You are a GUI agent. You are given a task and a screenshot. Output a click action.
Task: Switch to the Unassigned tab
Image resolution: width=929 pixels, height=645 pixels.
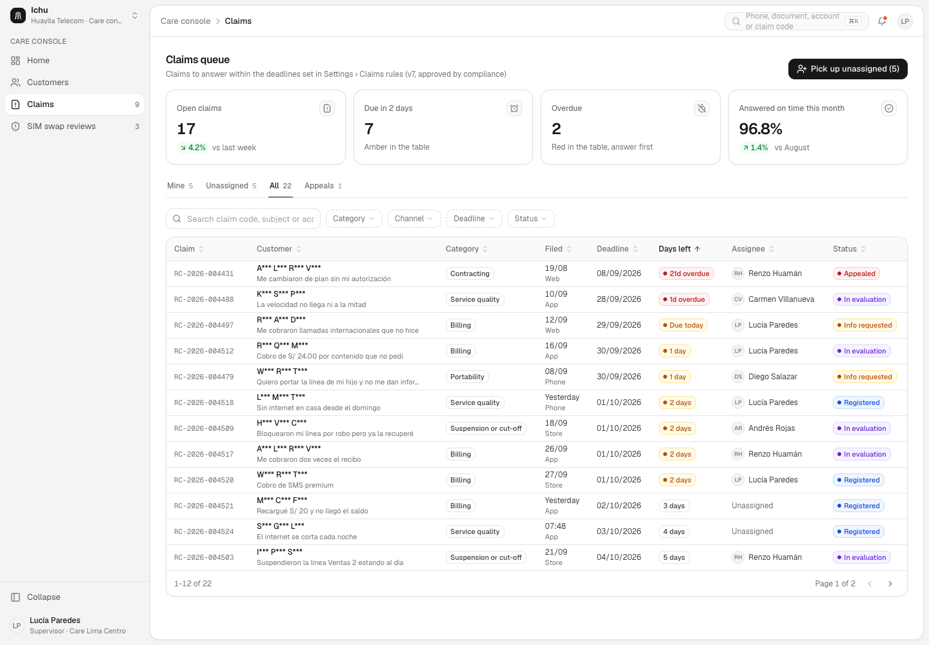click(231, 186)
